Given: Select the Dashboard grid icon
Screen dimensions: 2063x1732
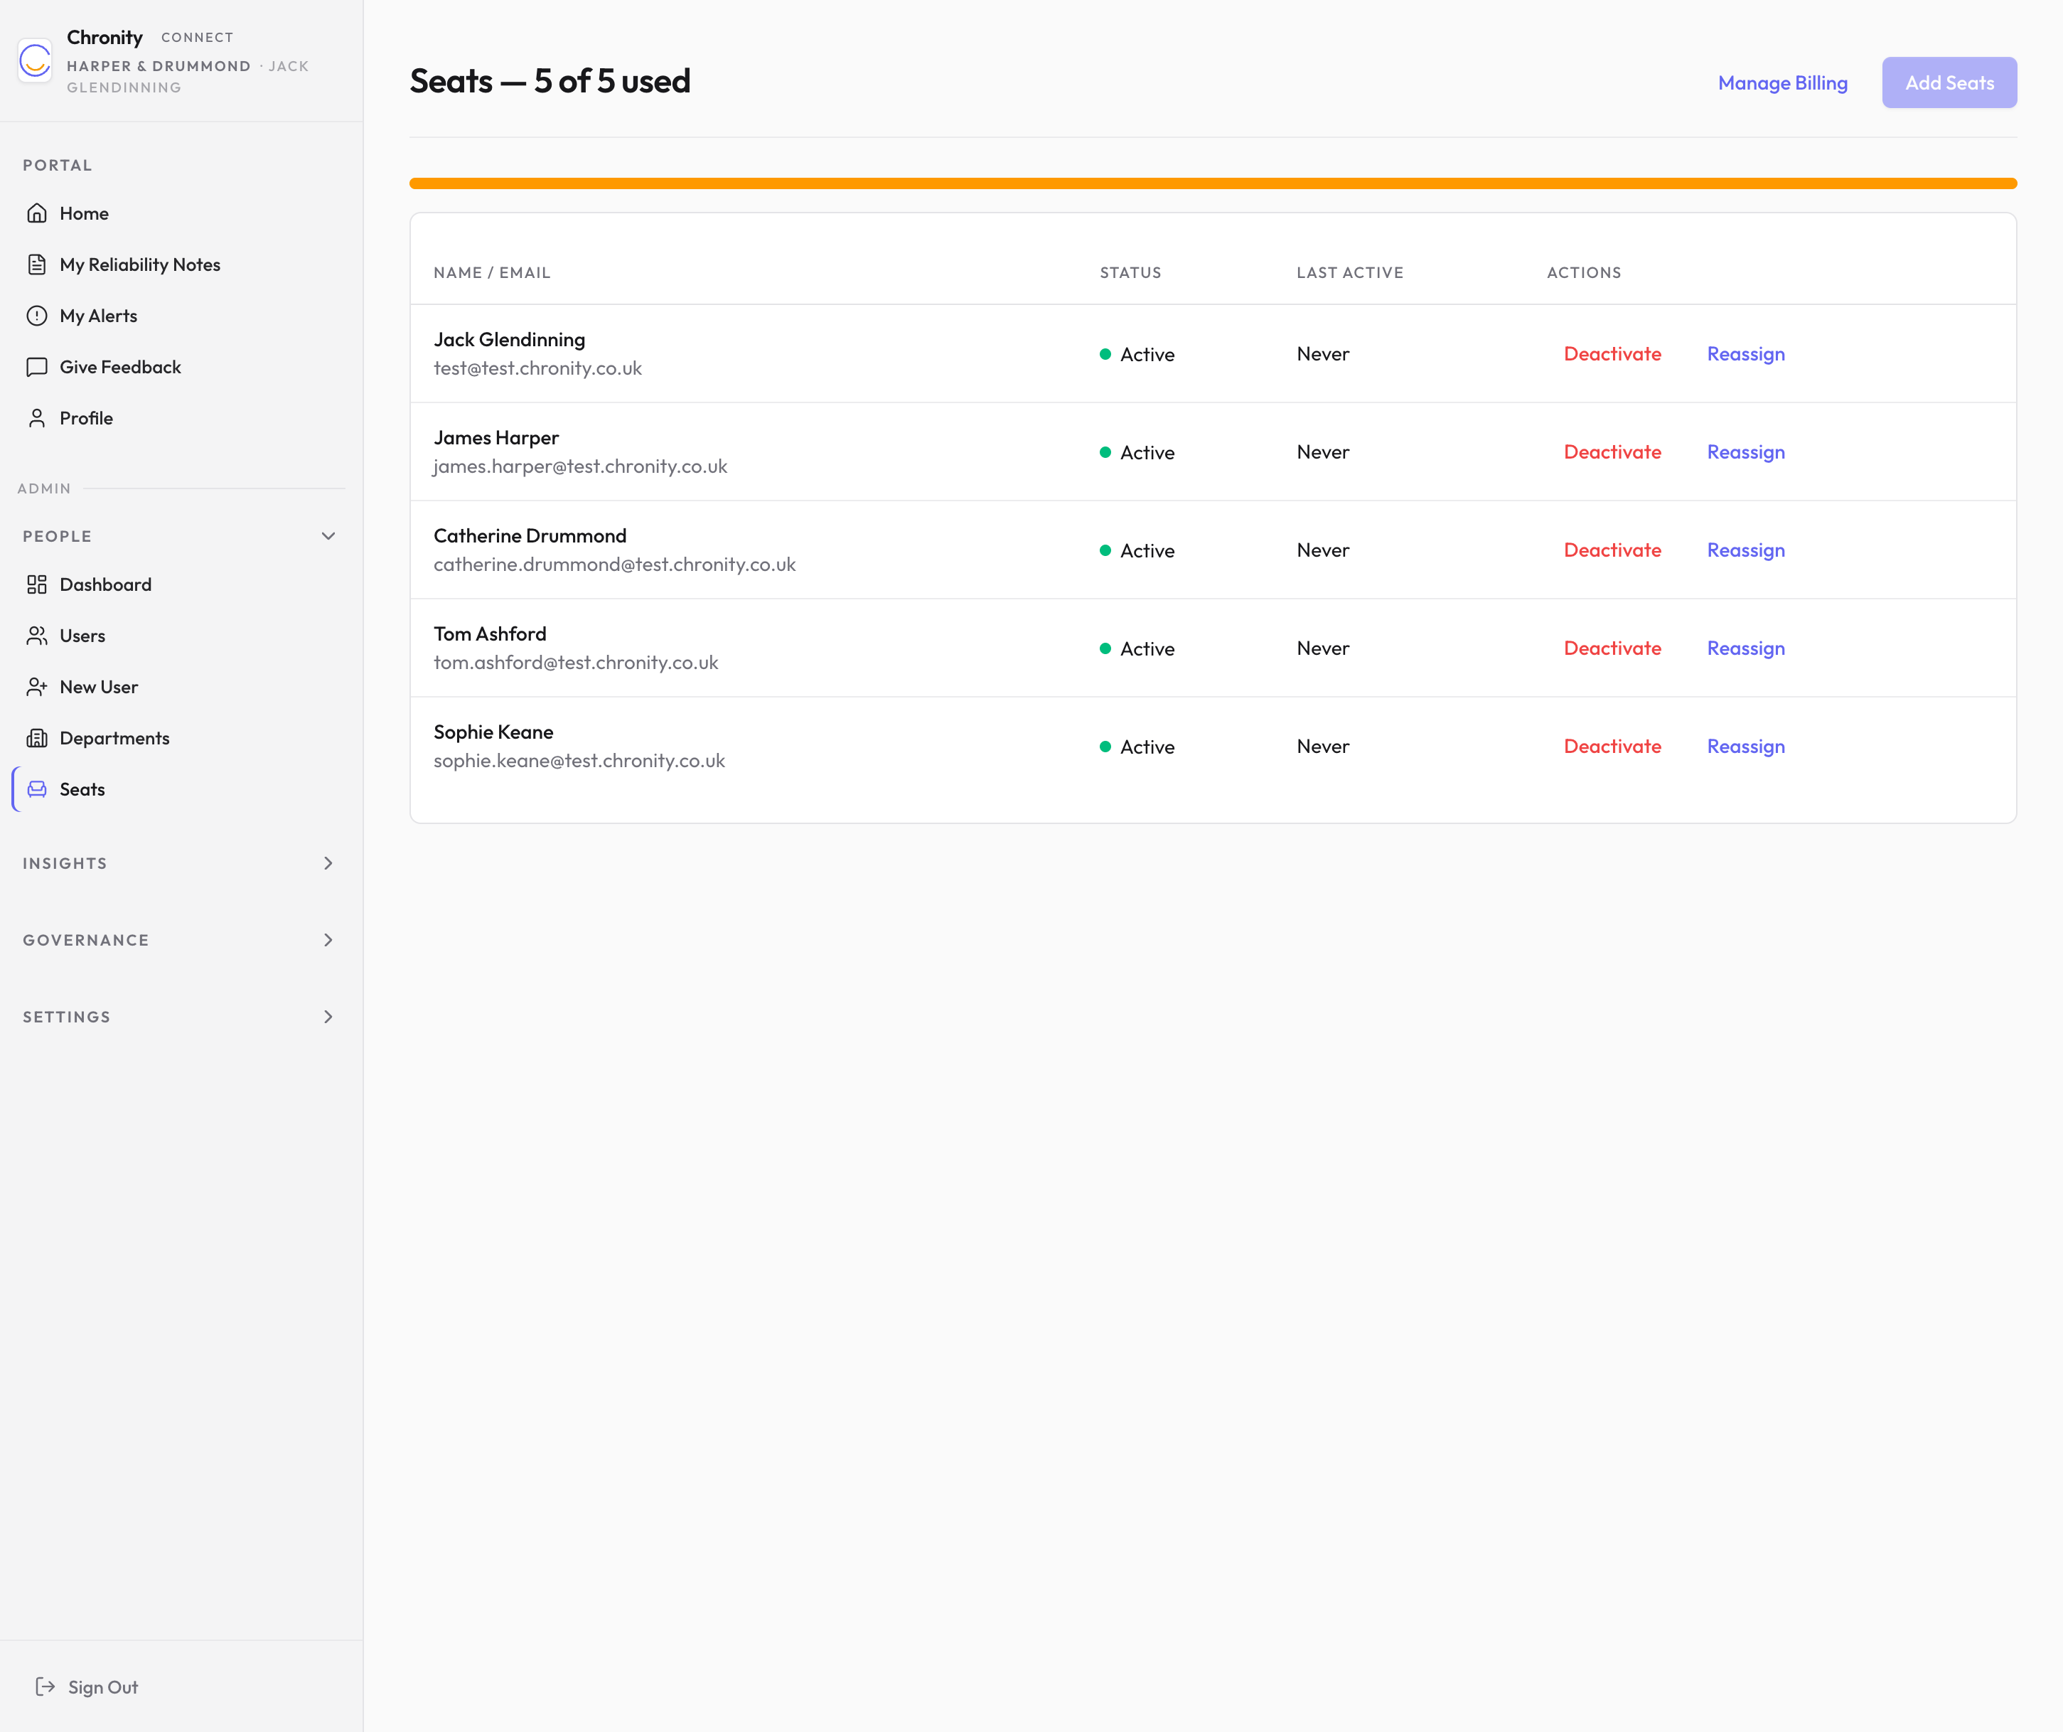Looking at the screenshot, I should click(38, 584).
